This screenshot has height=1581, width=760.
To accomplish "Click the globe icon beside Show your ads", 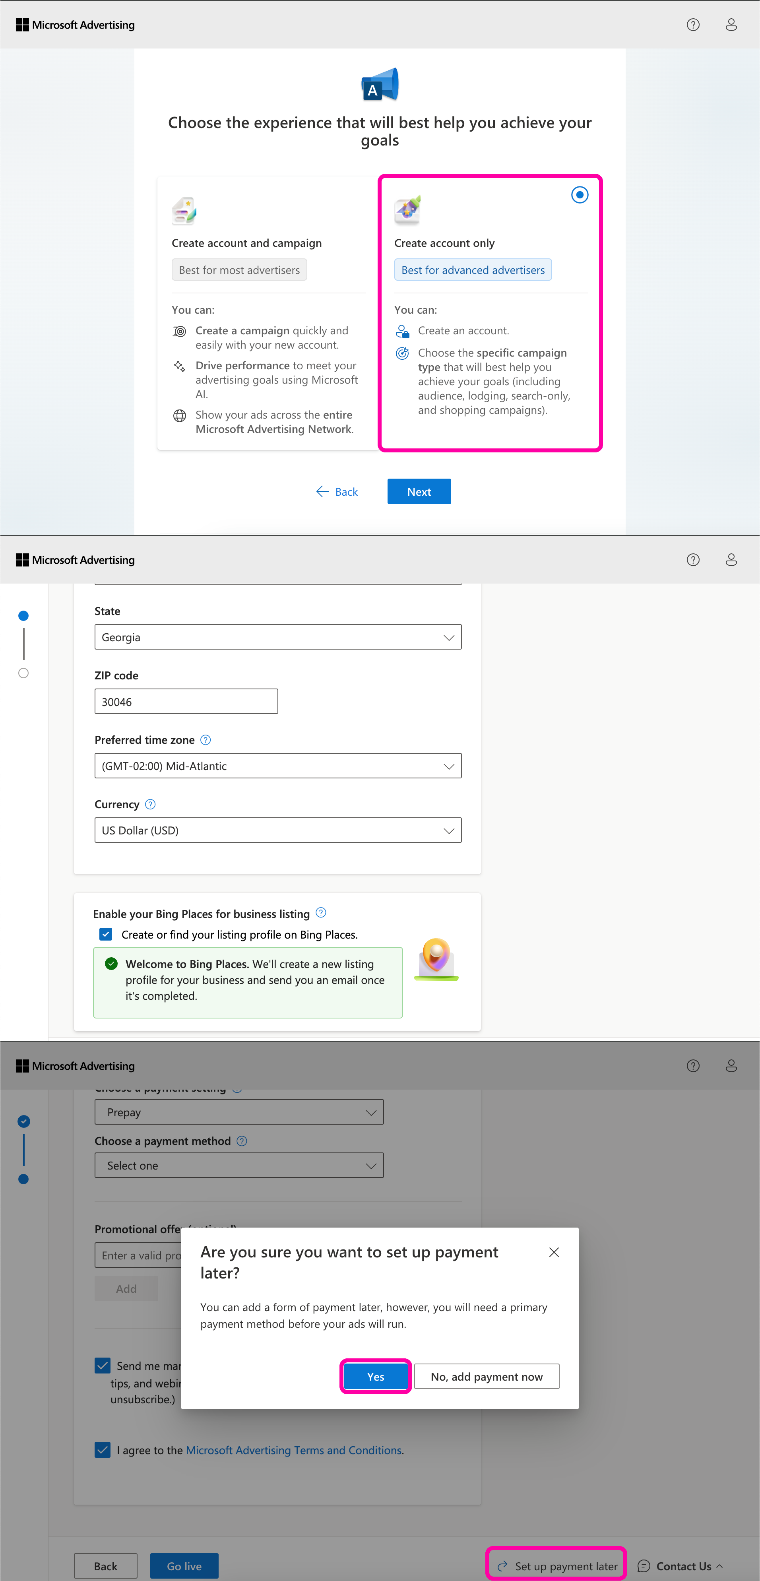I will (x=179, y=415).
